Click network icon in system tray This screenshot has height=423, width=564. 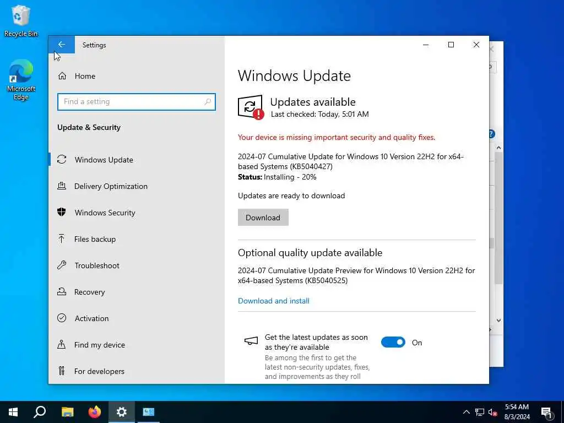tap(480, 412)
